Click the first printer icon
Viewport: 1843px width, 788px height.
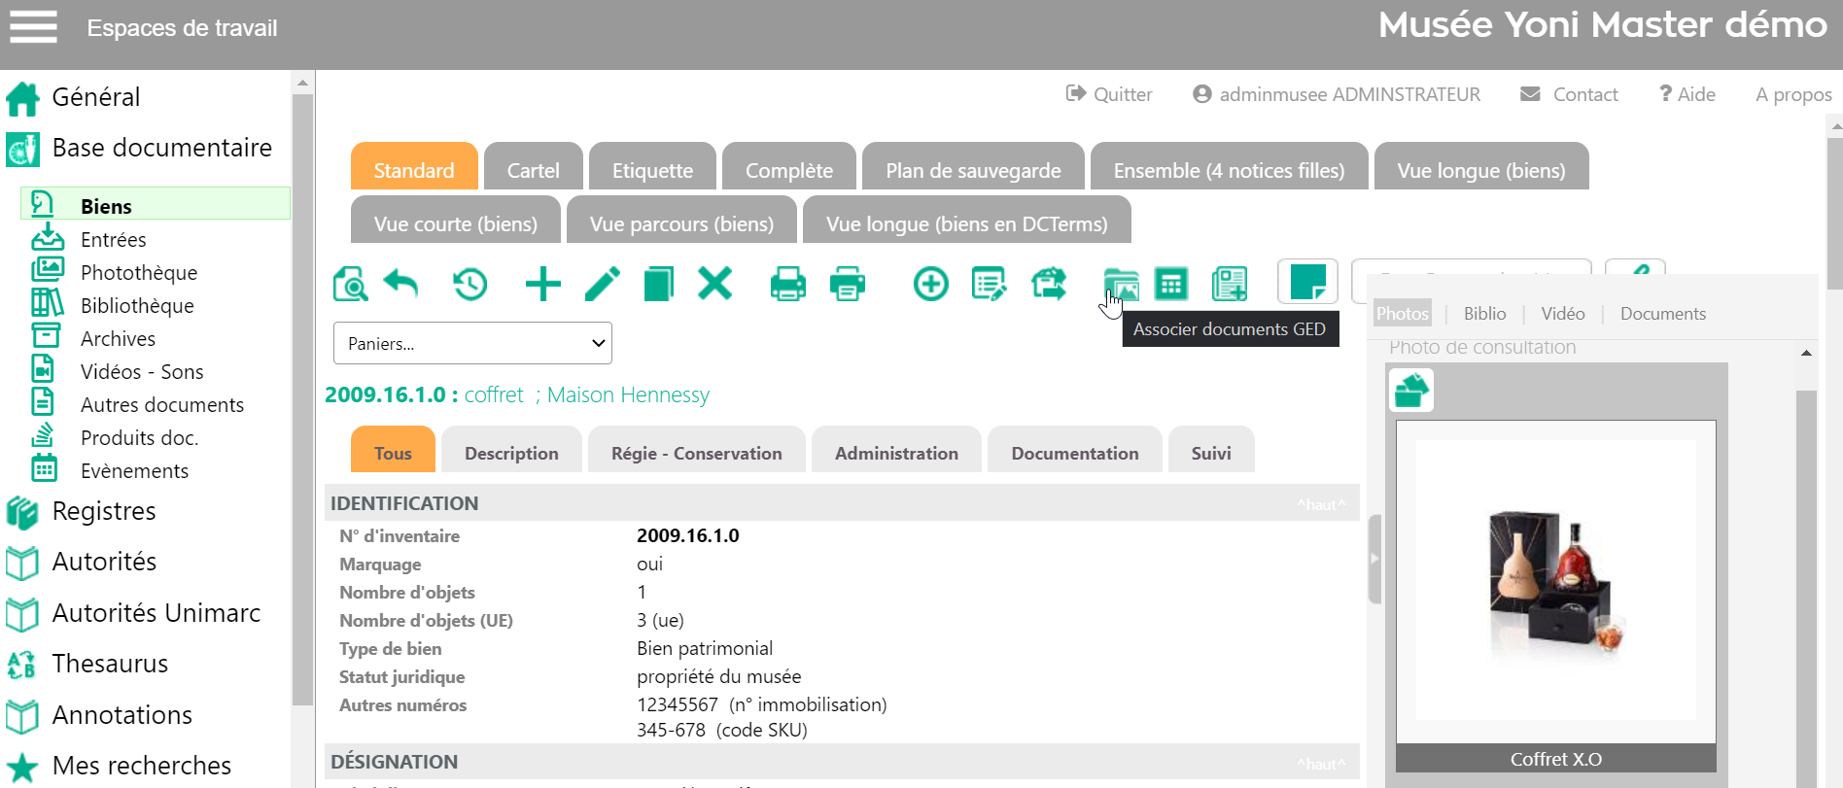point(787,285)
